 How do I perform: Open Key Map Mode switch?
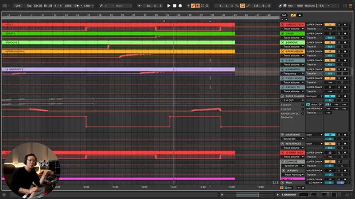[291, 6]
